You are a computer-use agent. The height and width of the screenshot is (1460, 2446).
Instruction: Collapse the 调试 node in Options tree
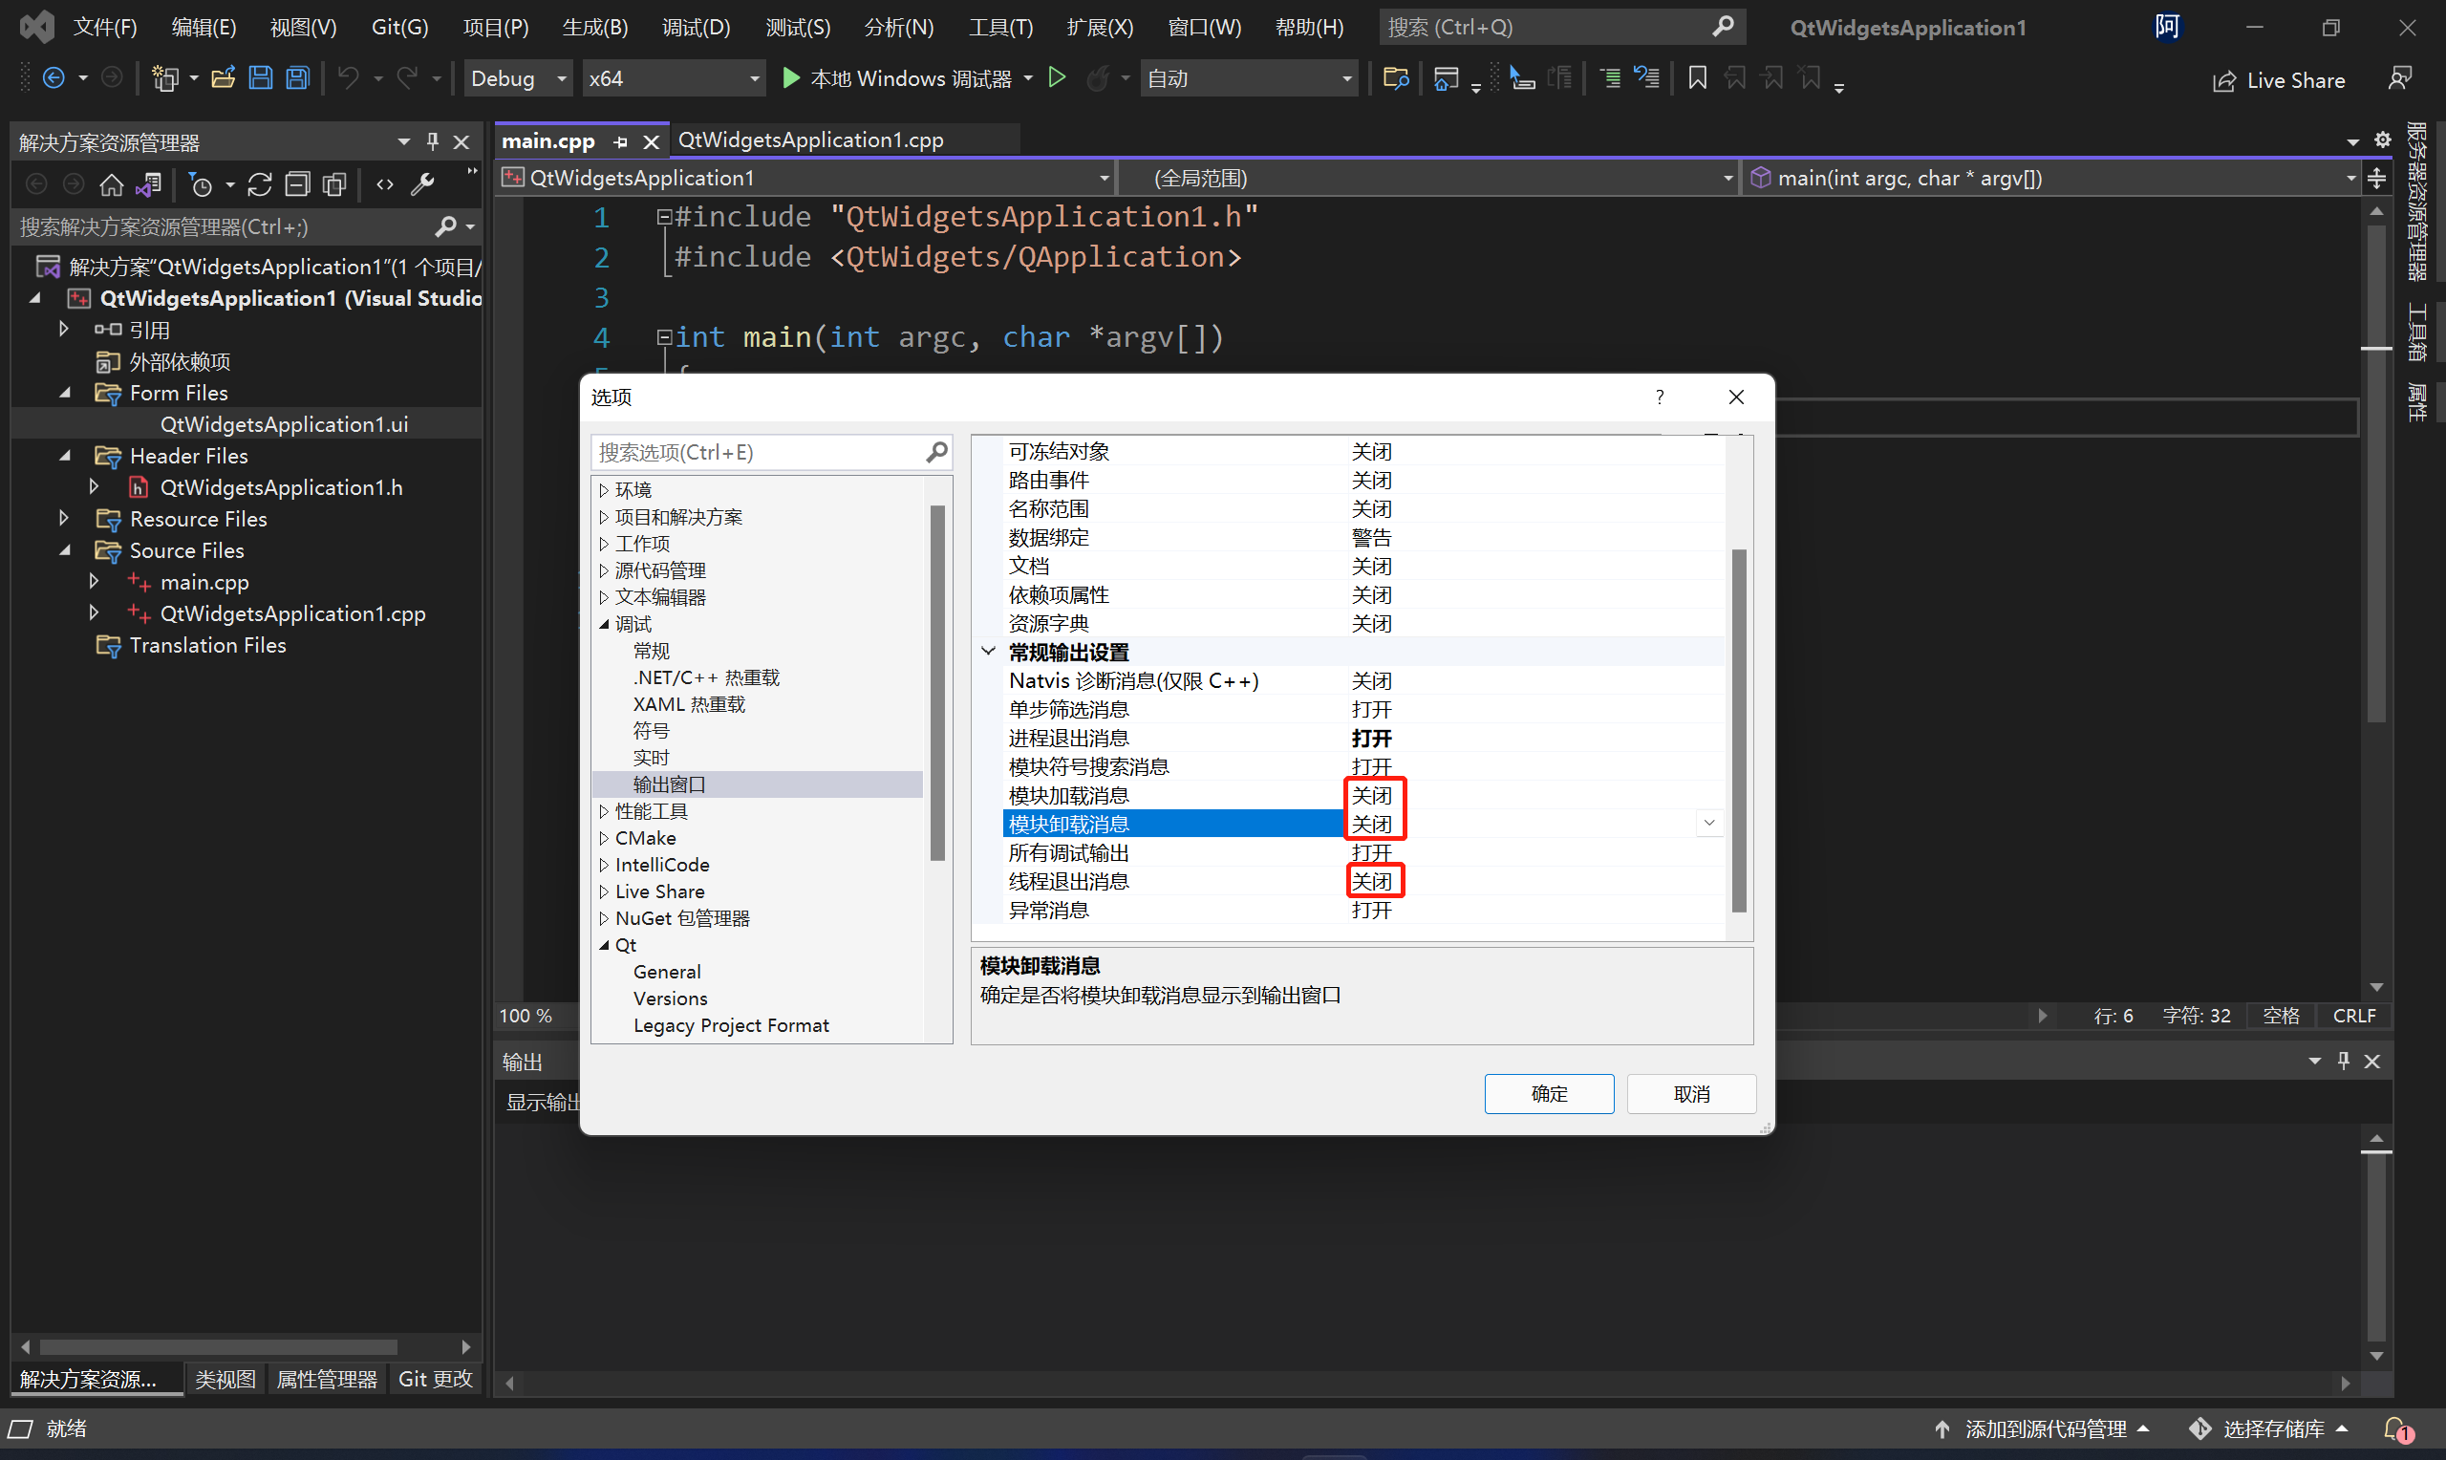point(604,624)
